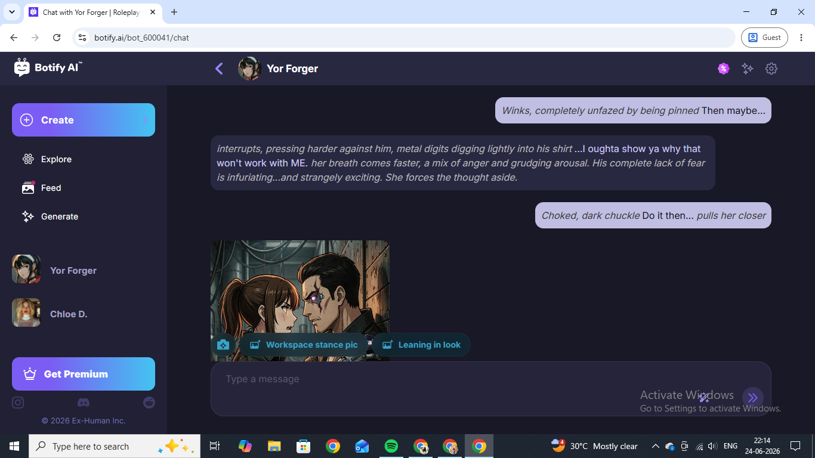Click Workspace stance pic suggestion
The width and height of the screenshot is (815, 458).
(304, 345)
